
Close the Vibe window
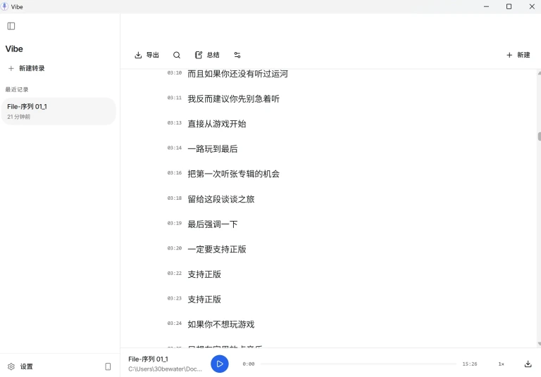pyautogui.click(x=532, y=6)
